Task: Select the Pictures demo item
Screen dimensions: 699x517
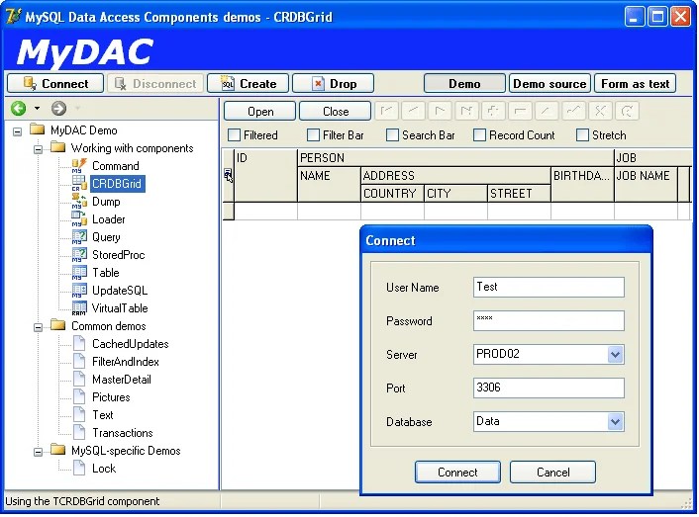Action: tap(111, 397)
